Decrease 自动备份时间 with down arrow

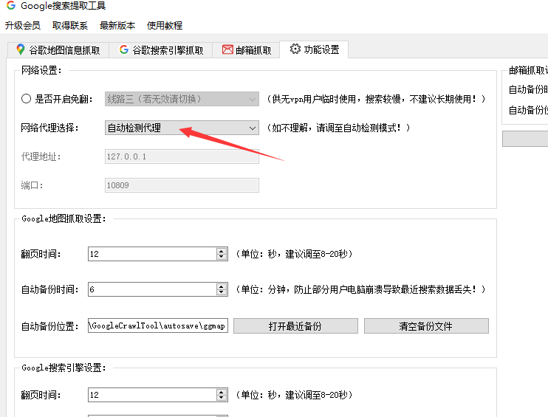[x=222, y=292]
